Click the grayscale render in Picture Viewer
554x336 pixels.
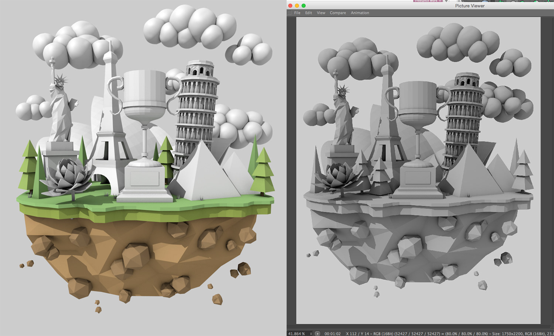pyautogui.click(x=418, y=170)
